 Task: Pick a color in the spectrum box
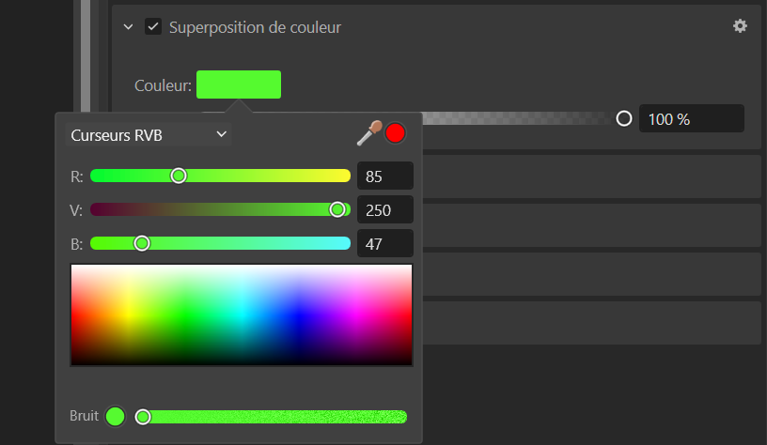[x=242, y=315]
